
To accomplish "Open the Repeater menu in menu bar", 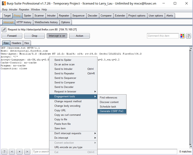I will 24,9.
